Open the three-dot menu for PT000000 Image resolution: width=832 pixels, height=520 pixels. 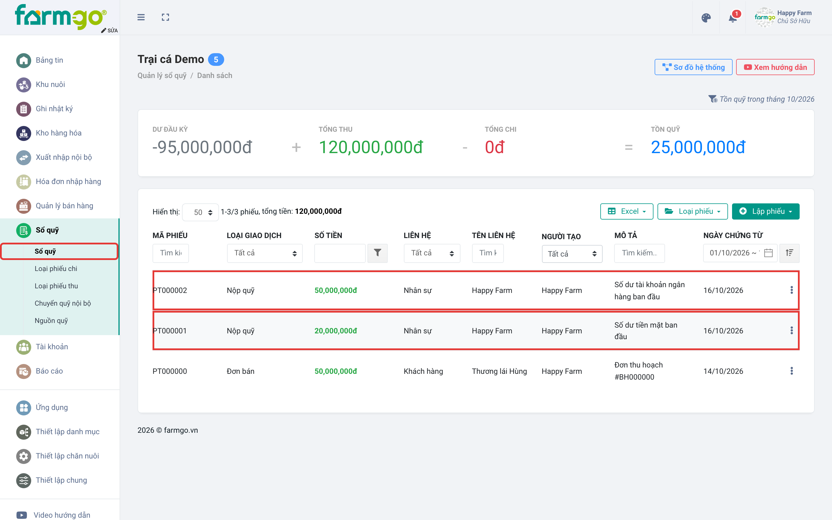(x=792, y=371)
